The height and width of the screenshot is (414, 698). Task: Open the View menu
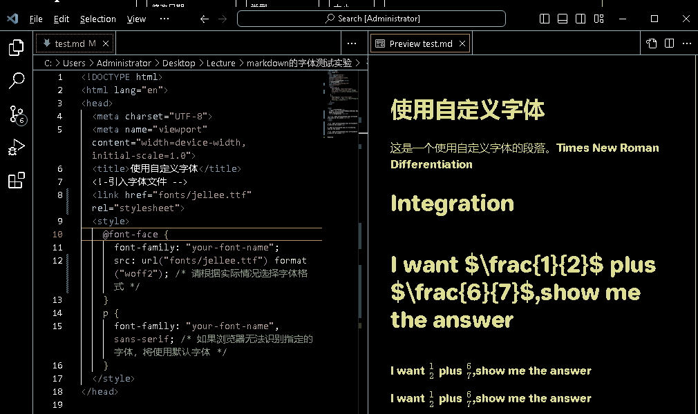click(136, 19)
